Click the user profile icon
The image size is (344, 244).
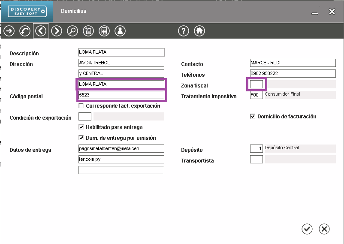point(120,31)
